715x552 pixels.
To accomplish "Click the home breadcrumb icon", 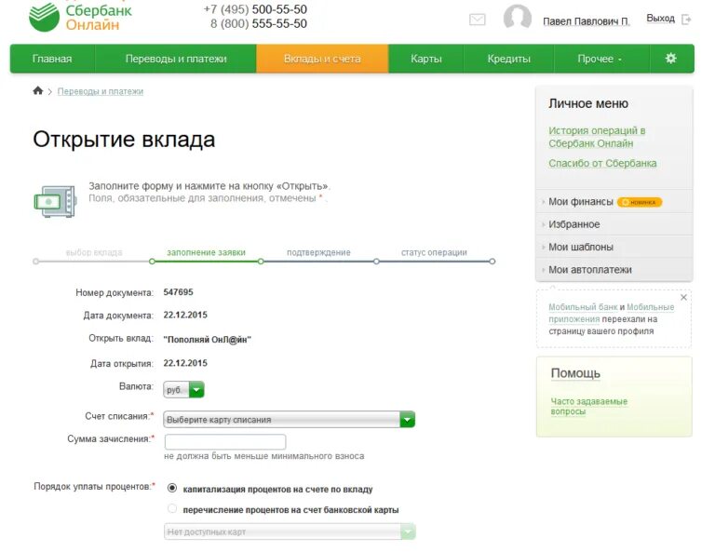I will click(38, 90).
